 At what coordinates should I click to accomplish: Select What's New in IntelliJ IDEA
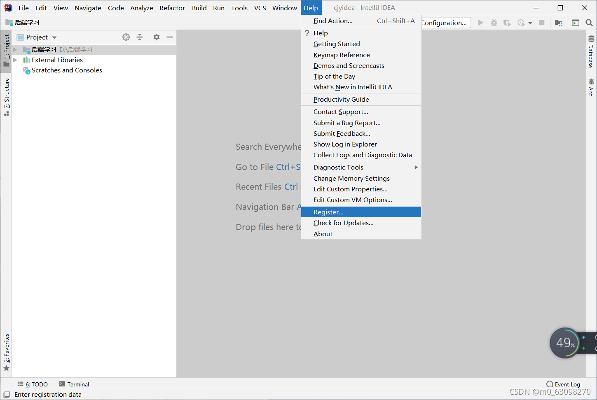361,87
